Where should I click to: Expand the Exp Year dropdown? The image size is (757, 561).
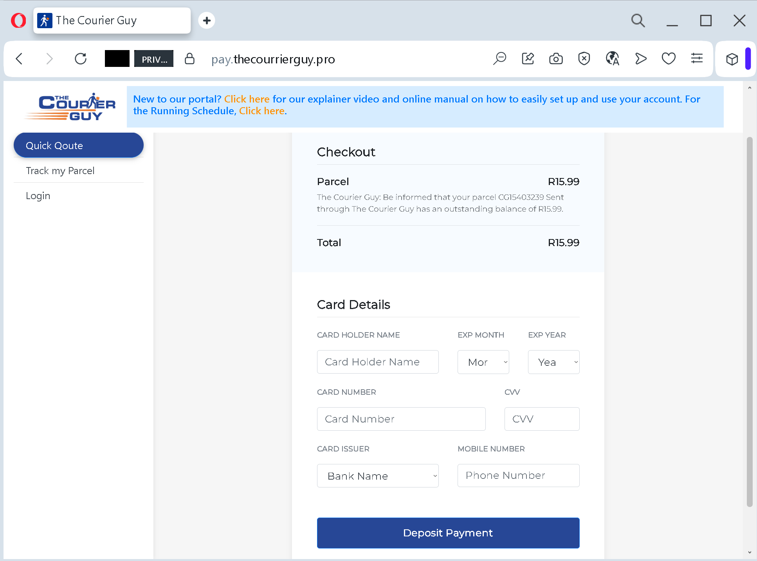pos(553,362)
